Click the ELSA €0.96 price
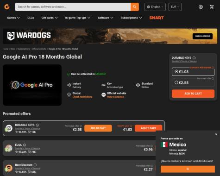Viewport: 220px width, 176px height. [148, 150]
